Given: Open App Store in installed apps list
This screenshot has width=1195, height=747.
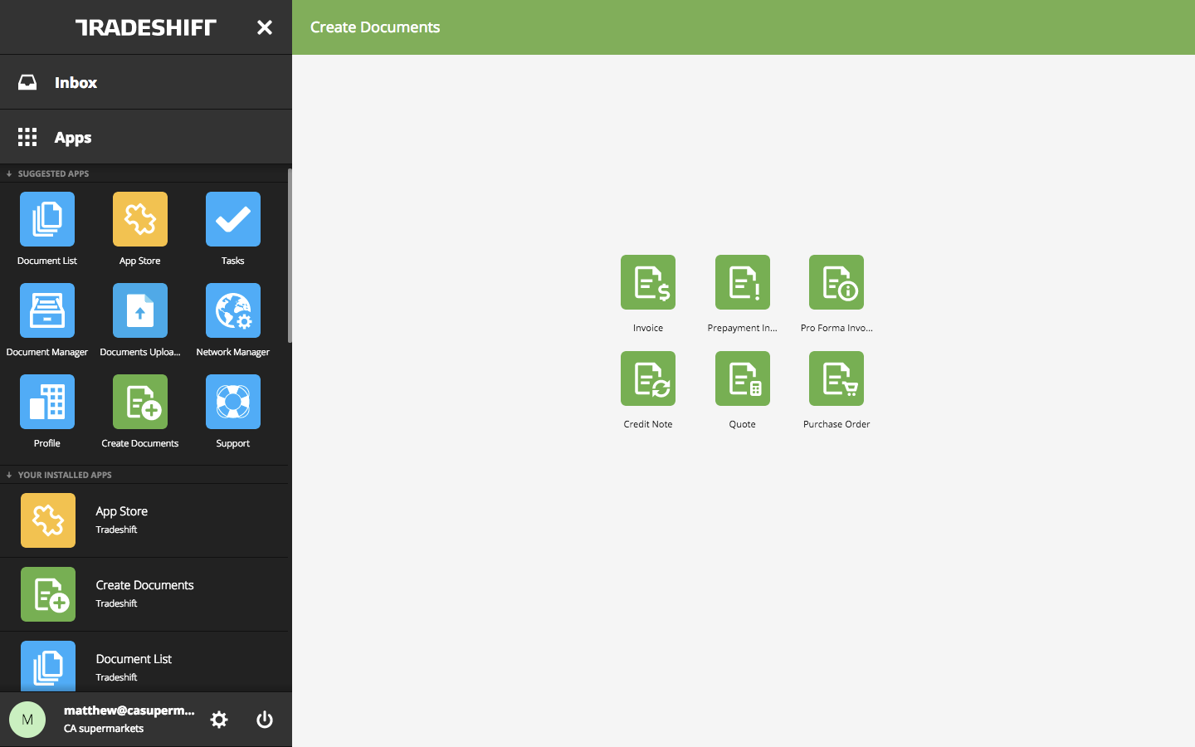Looking at the screenshot, I should click(121, 520).
